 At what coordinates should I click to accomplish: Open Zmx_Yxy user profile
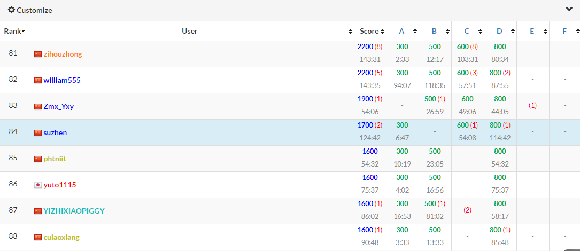coord(58,106)
